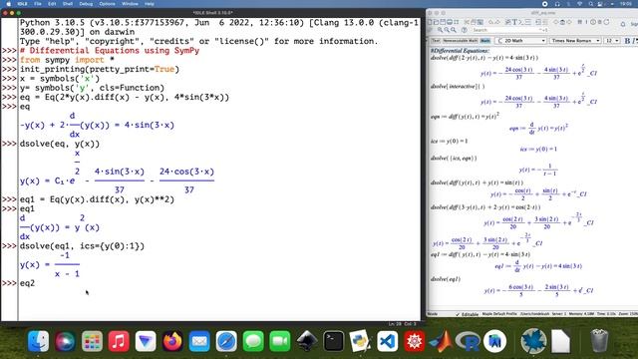Open Terminal from the Dock
Viewport: 638px width, 359px height.
[x=334, y=341]
